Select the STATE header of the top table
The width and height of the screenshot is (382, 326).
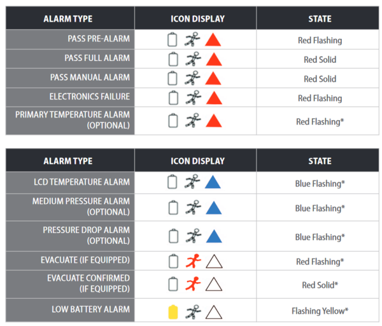pyautogui.click(x=319, y=19)
